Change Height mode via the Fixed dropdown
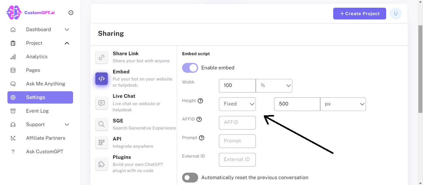 237,104
